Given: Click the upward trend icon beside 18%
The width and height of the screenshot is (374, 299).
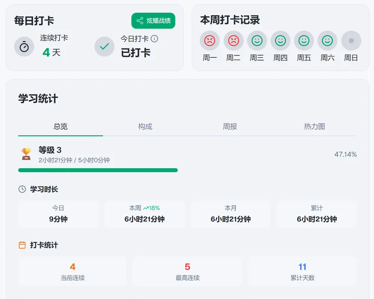Looking at the screenshot, I should point(146,209).
